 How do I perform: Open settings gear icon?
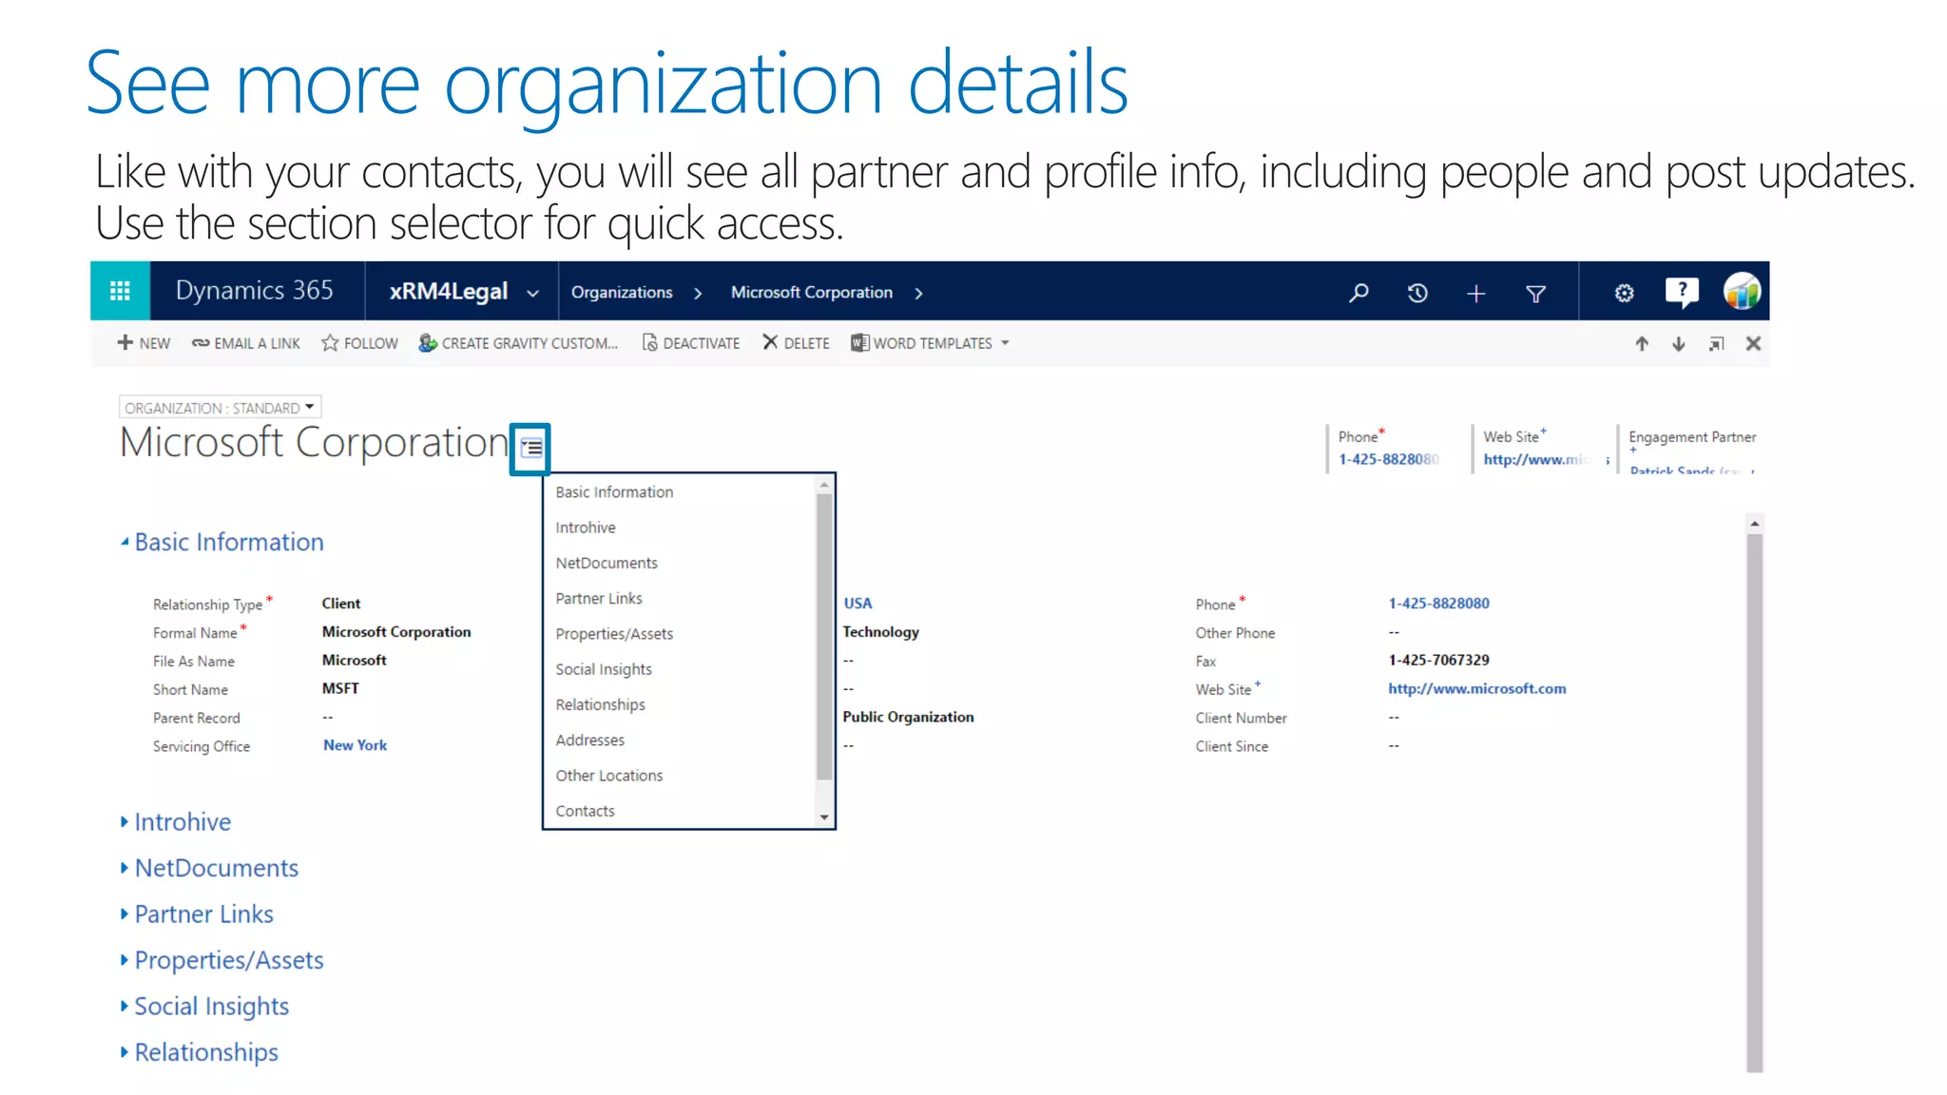pyautogui.click(x=1624, y=293)
